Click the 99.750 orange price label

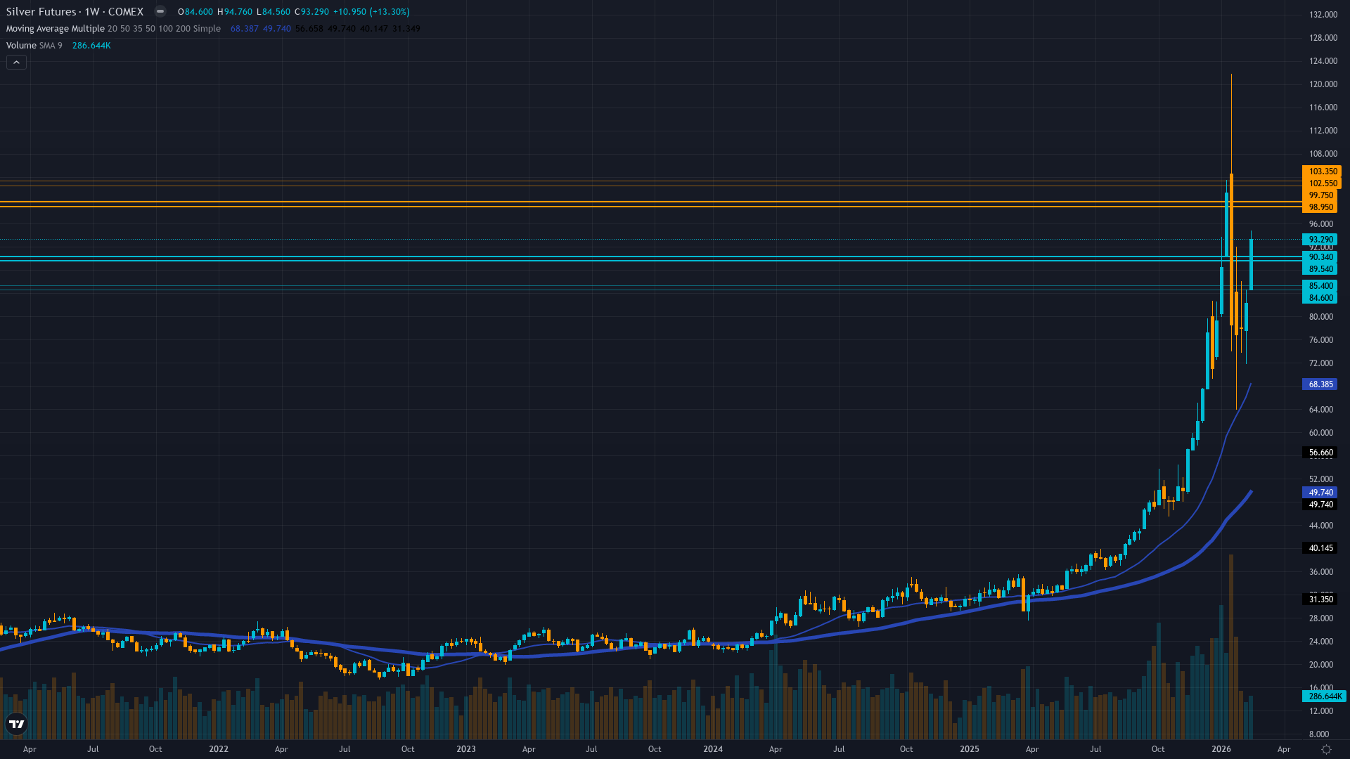pos(1320,195)
